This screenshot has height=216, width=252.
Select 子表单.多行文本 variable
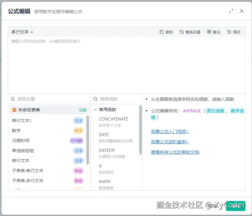[48, 181]
